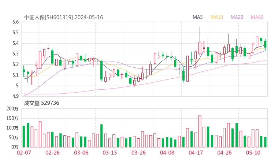Click the 4.9 price axis label

15,96
